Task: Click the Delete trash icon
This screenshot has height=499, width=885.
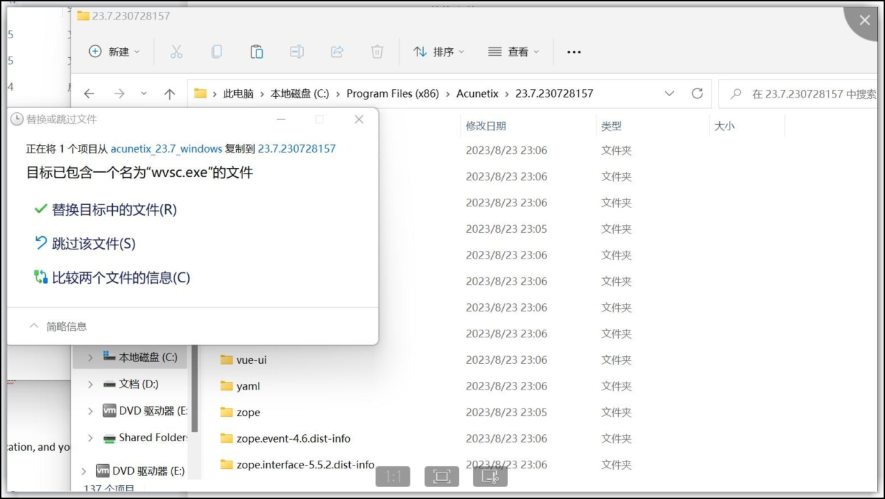Action: click(x=377, y=52)
